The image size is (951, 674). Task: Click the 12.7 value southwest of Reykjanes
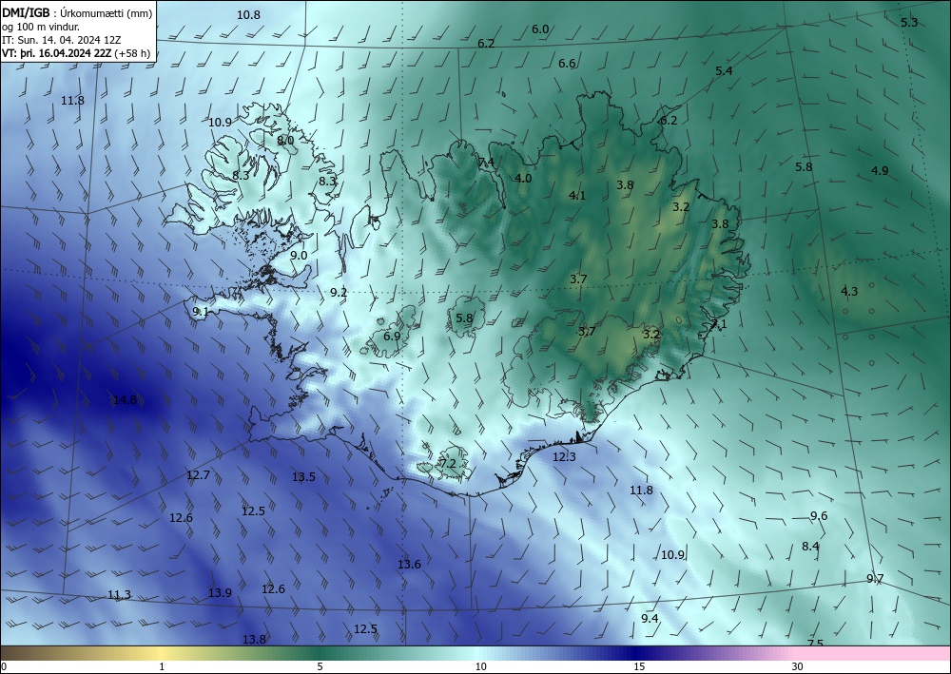[198, 474]
